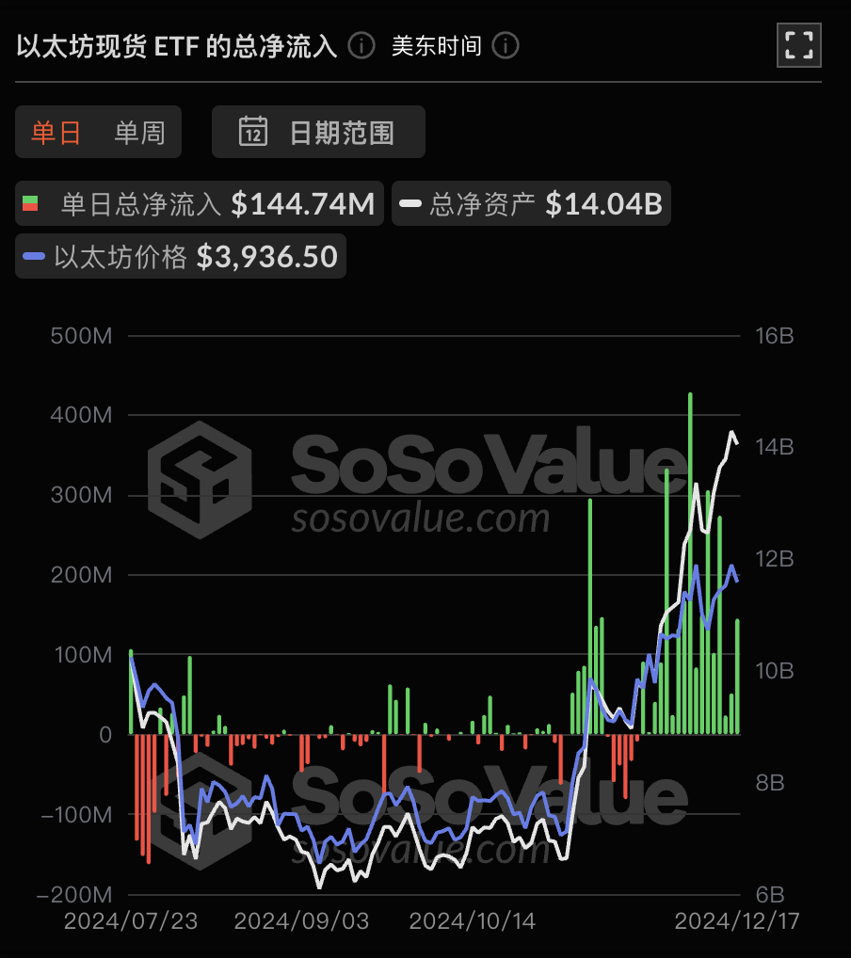Click the 0 left axis label
This screenshot has width=851, height=958.
coord(105,734)
